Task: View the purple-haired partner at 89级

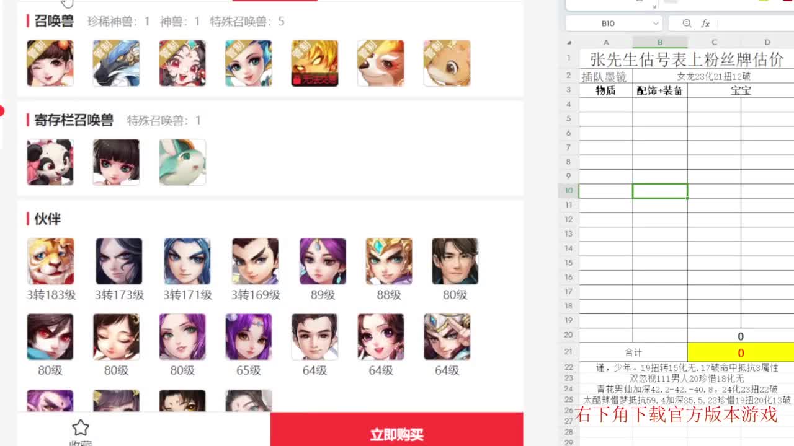Action: [323, 261]
